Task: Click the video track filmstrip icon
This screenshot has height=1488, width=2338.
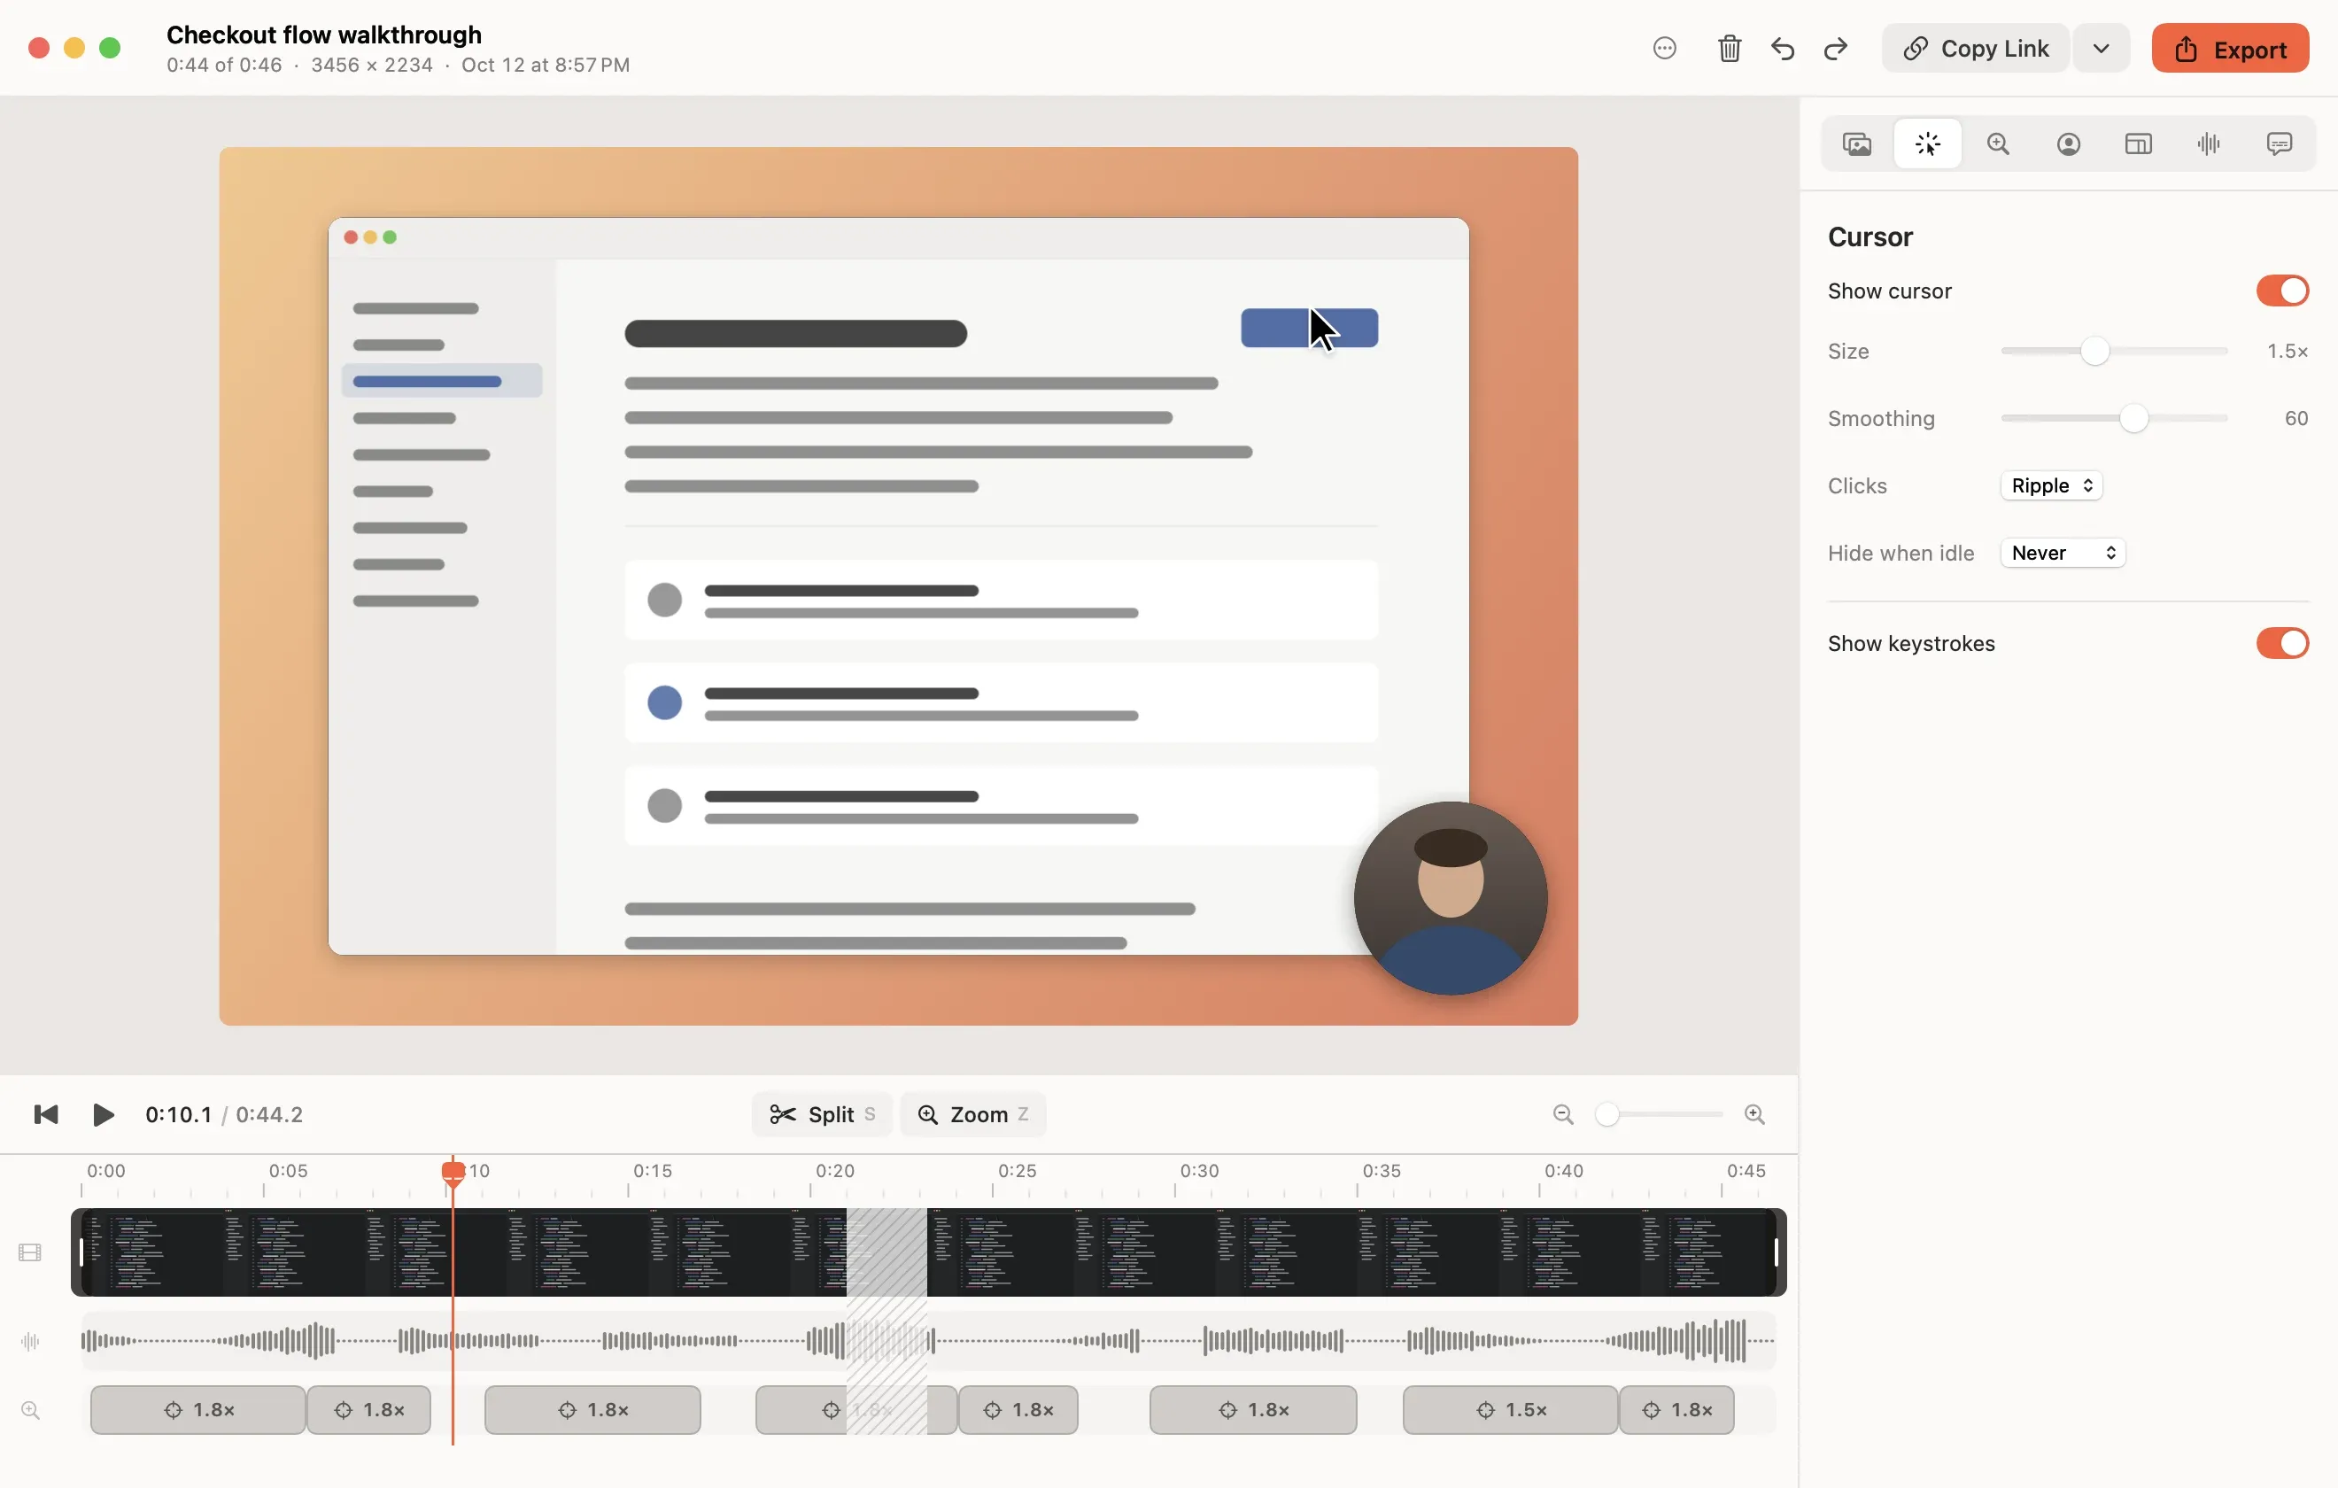Action: [x=30, y=1253]
